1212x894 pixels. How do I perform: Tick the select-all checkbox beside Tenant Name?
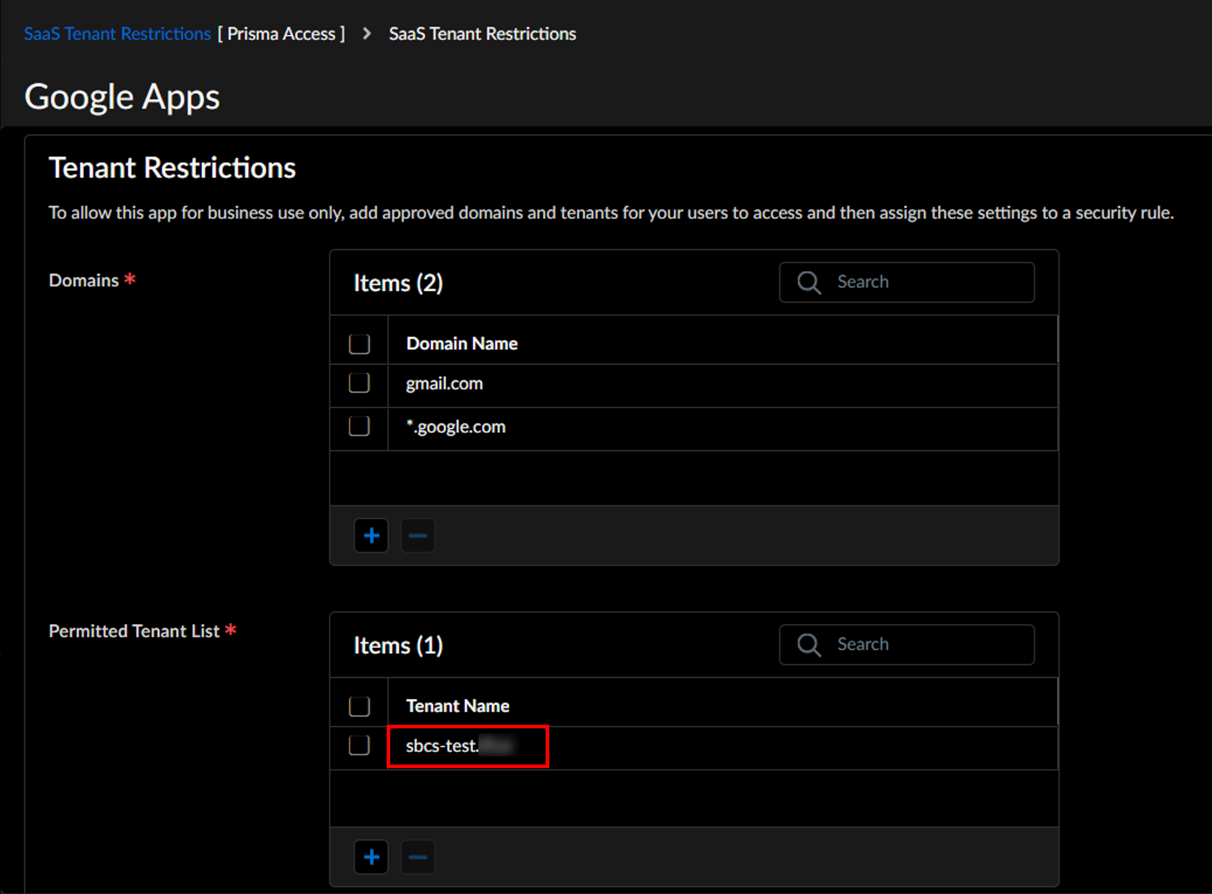[359, 706]
